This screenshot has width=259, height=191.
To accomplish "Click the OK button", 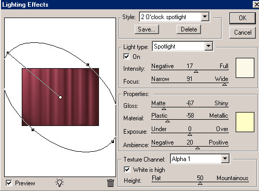I will pos(242,18).
